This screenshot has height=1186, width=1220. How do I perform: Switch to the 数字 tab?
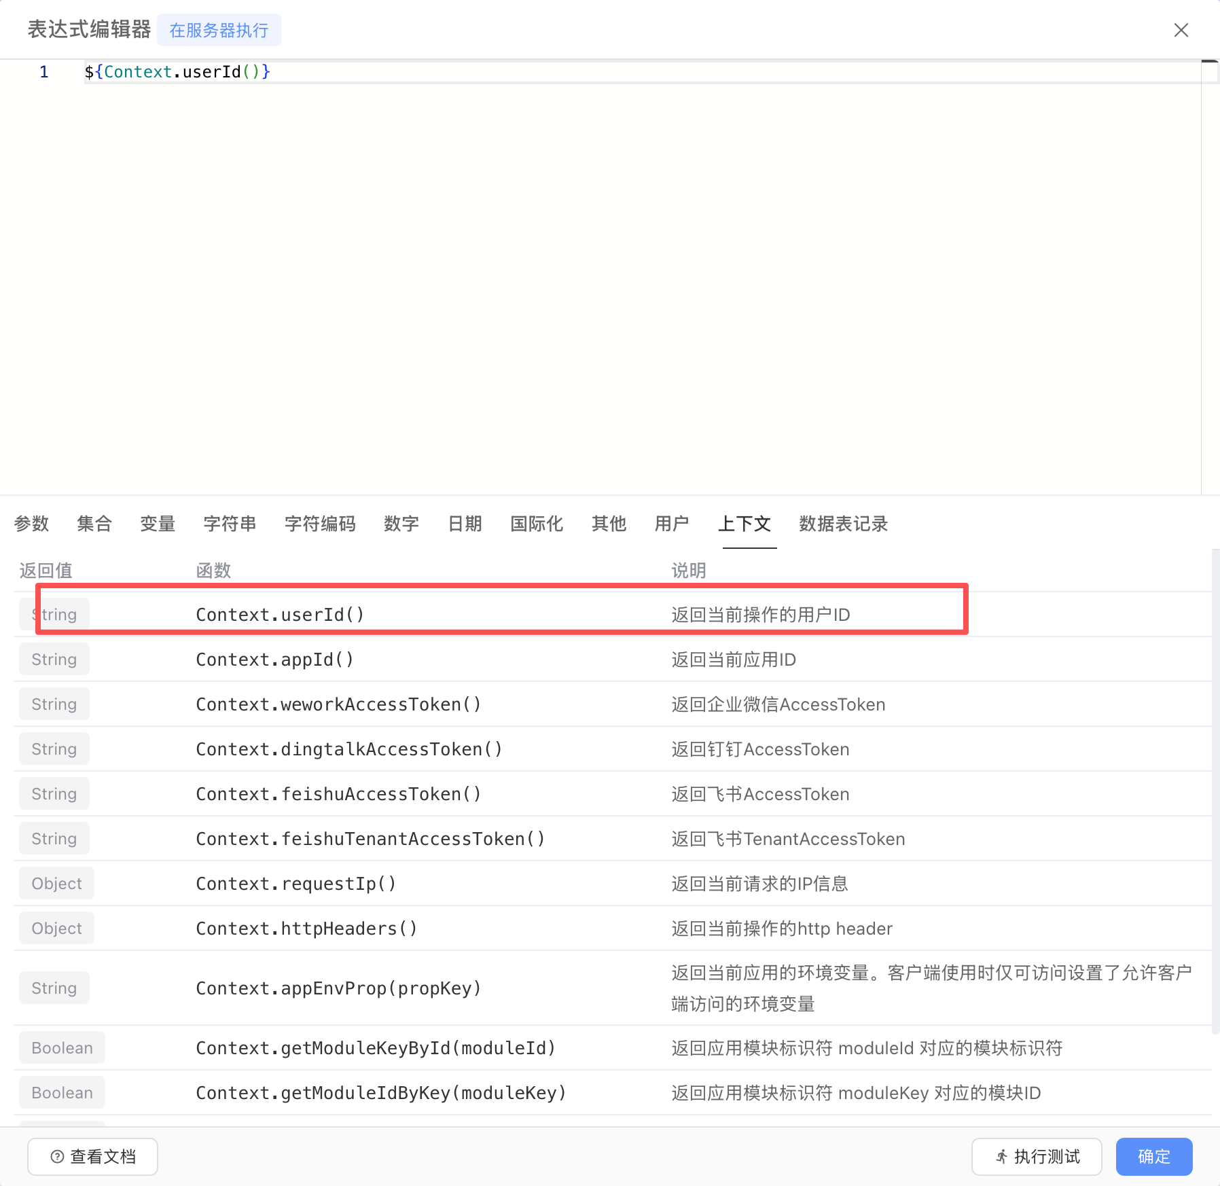coord(401,524)
